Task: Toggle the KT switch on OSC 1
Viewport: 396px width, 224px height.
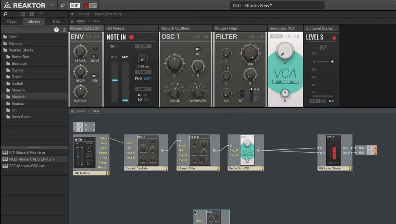Action: (x=198, y=49)
